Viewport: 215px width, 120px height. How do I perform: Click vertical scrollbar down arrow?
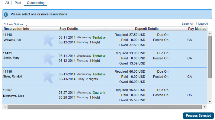[210, 102]
